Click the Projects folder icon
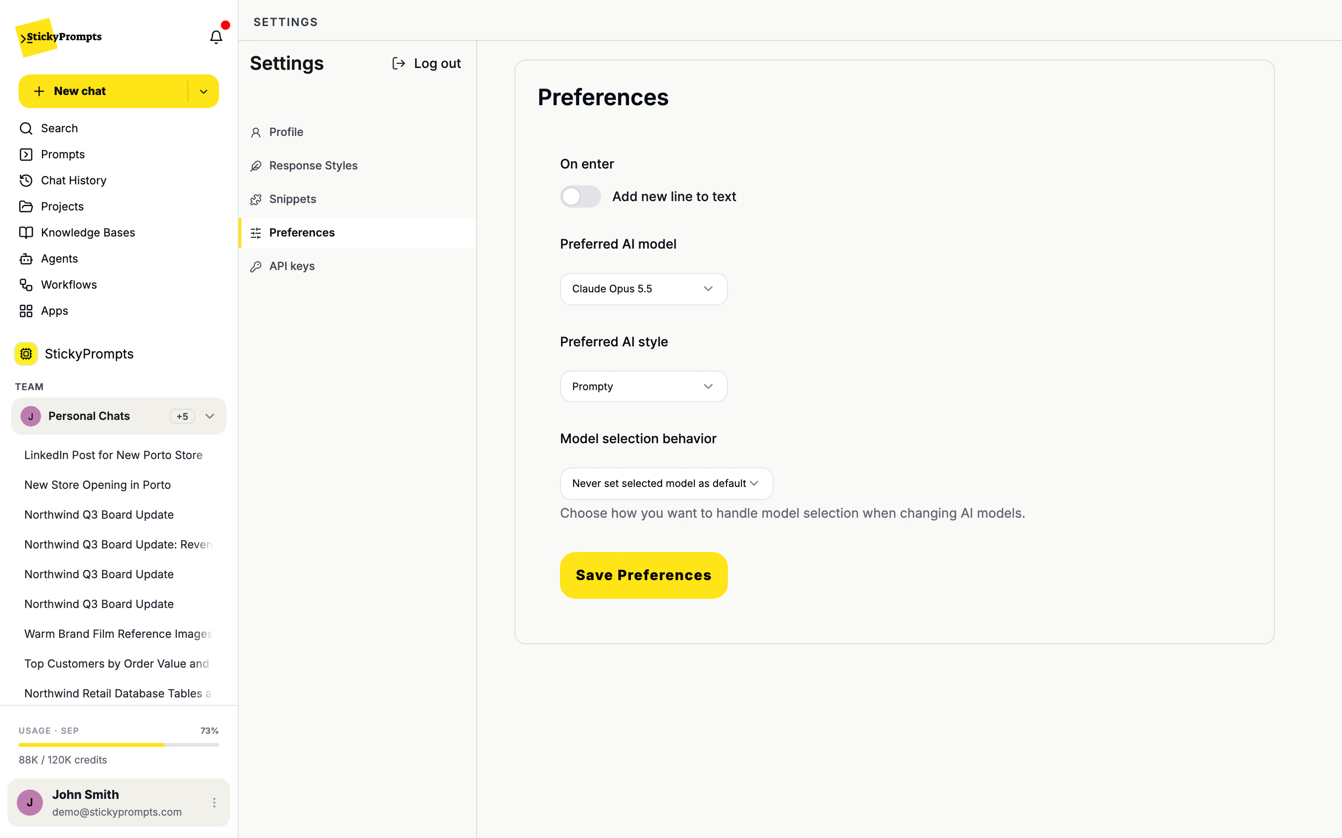This screenshot has height=838, width=1342. 26,207
